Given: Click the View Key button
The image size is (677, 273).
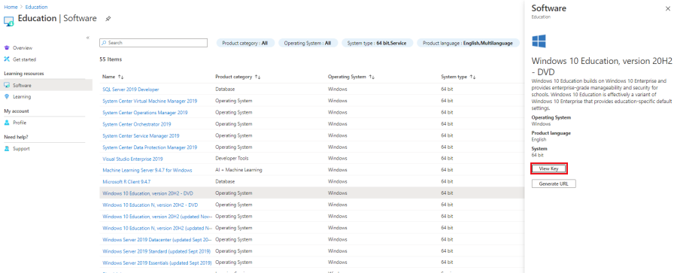Looking at the screenshot, I should click(x=548, y=168).
